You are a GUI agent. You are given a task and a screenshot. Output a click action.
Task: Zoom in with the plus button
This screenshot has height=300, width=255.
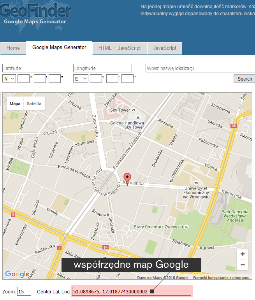(x=243, y=254)
